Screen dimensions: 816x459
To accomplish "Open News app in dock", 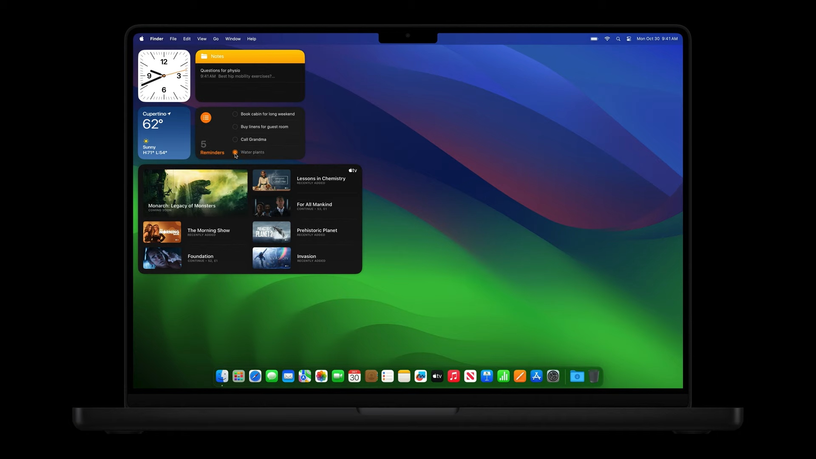I will coord(470,376).
